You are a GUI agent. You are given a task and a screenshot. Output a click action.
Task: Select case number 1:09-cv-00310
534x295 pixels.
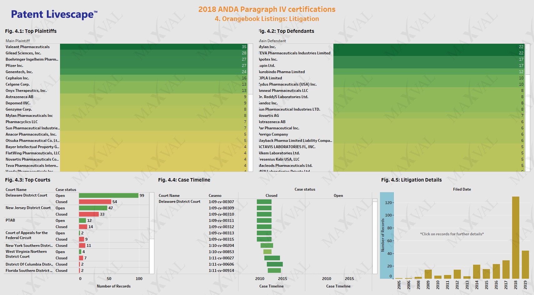coord(221,214)
